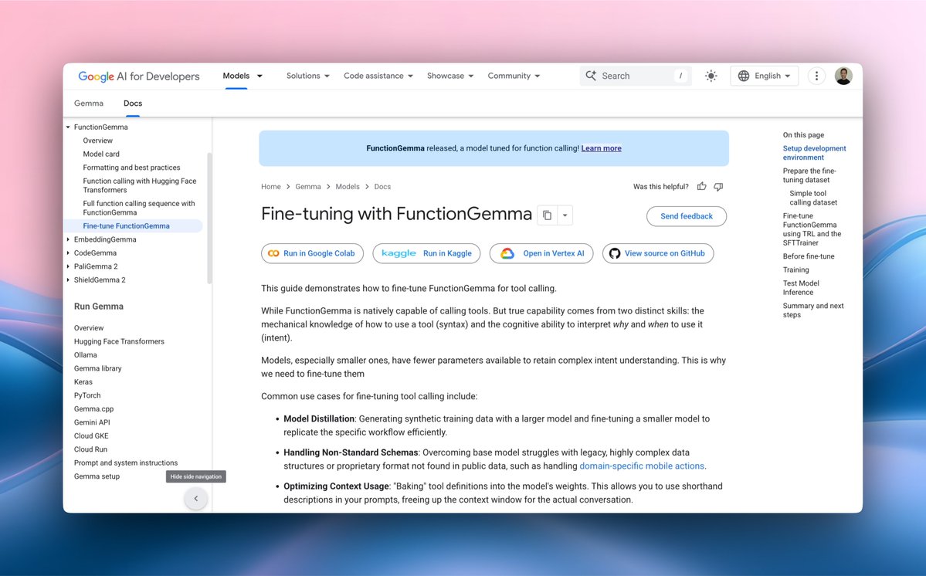Screen dimensions: 926x576
Task: Jump to Simple tool calling dataset section
Action: tap(813, 198)
